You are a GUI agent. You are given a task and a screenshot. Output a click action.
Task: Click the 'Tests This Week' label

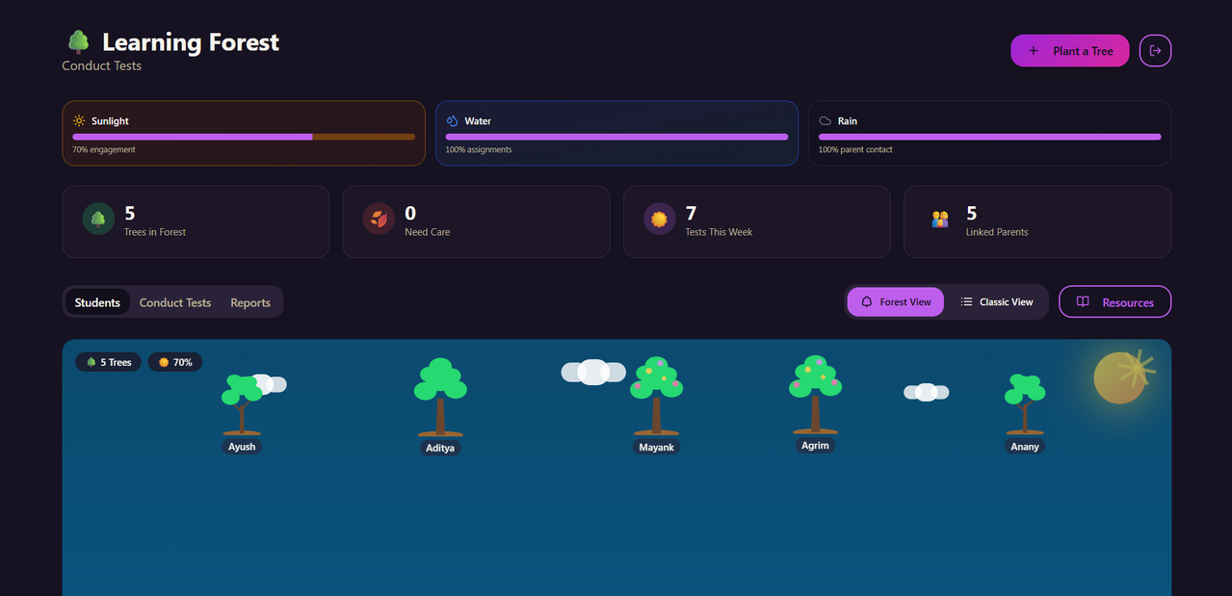pyautogui.click(x=719, y=232)
